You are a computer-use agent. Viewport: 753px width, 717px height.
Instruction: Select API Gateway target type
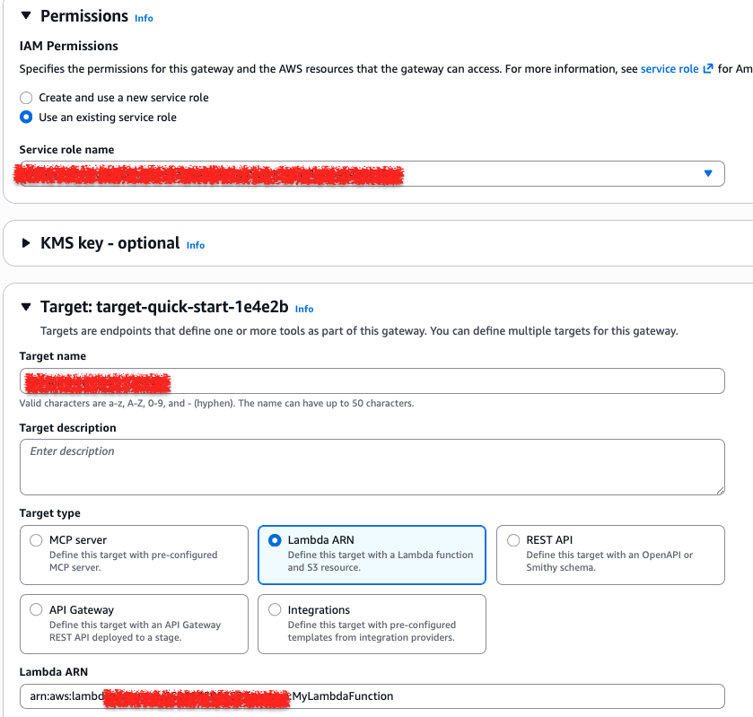[x=36, y=609]
